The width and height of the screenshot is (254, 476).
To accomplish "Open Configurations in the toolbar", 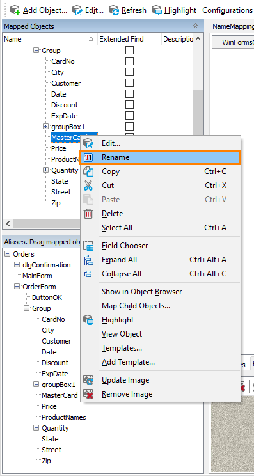I will click(227, 10).
